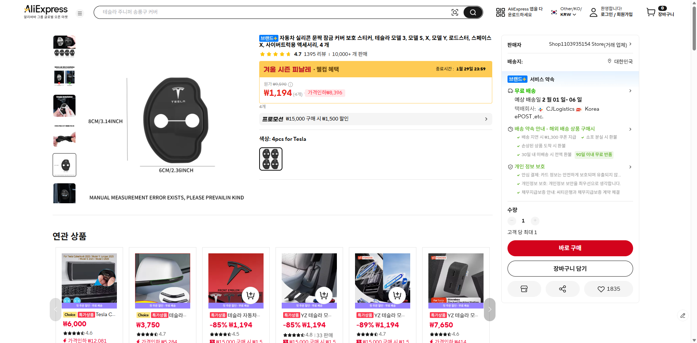Add to wishlist via heart 1835
697x343 pixels.
608,289
